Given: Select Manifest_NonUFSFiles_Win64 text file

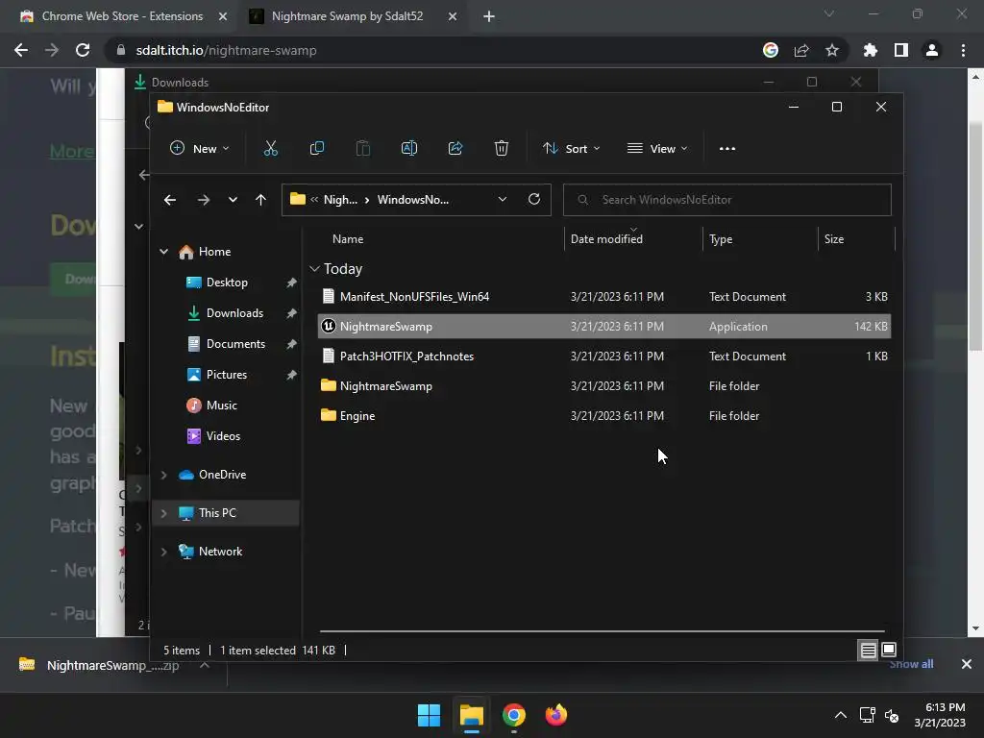Looking at the screenshot, I should click(x=604, y=297).
